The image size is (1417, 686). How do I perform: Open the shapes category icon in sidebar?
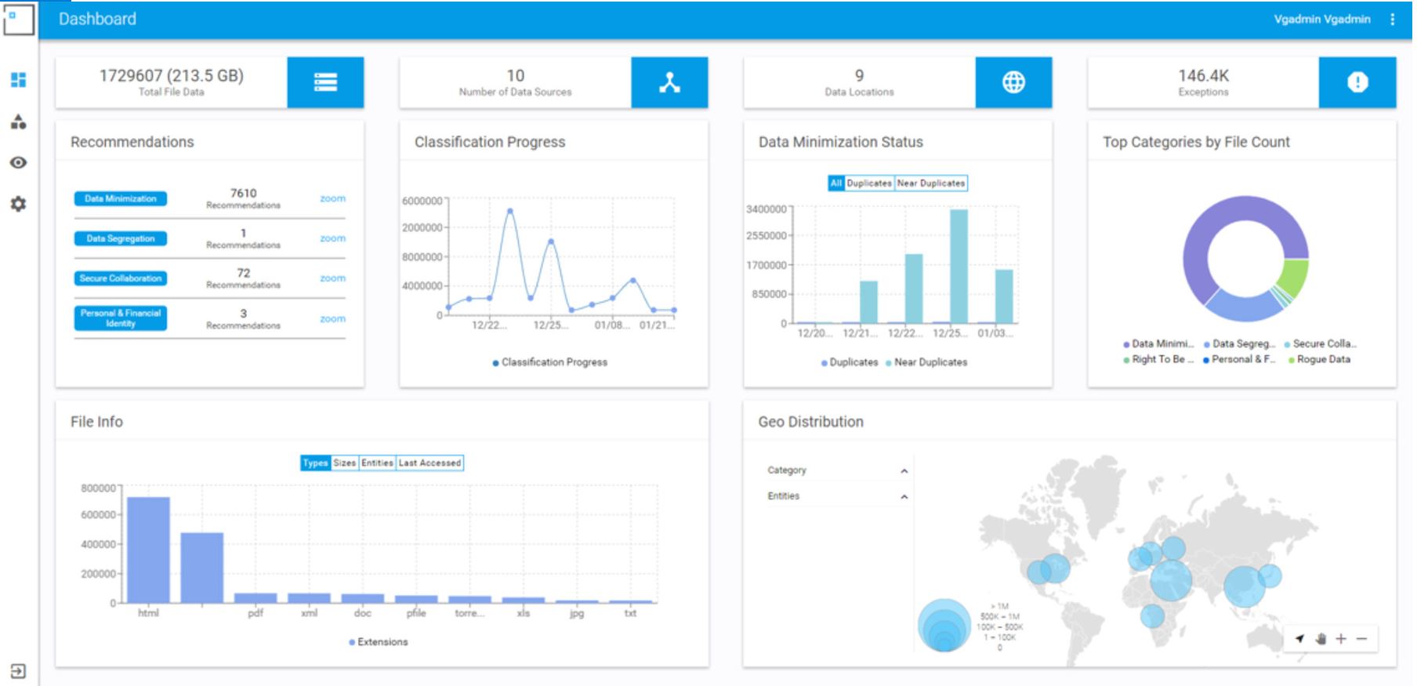[x=18, y=122]
